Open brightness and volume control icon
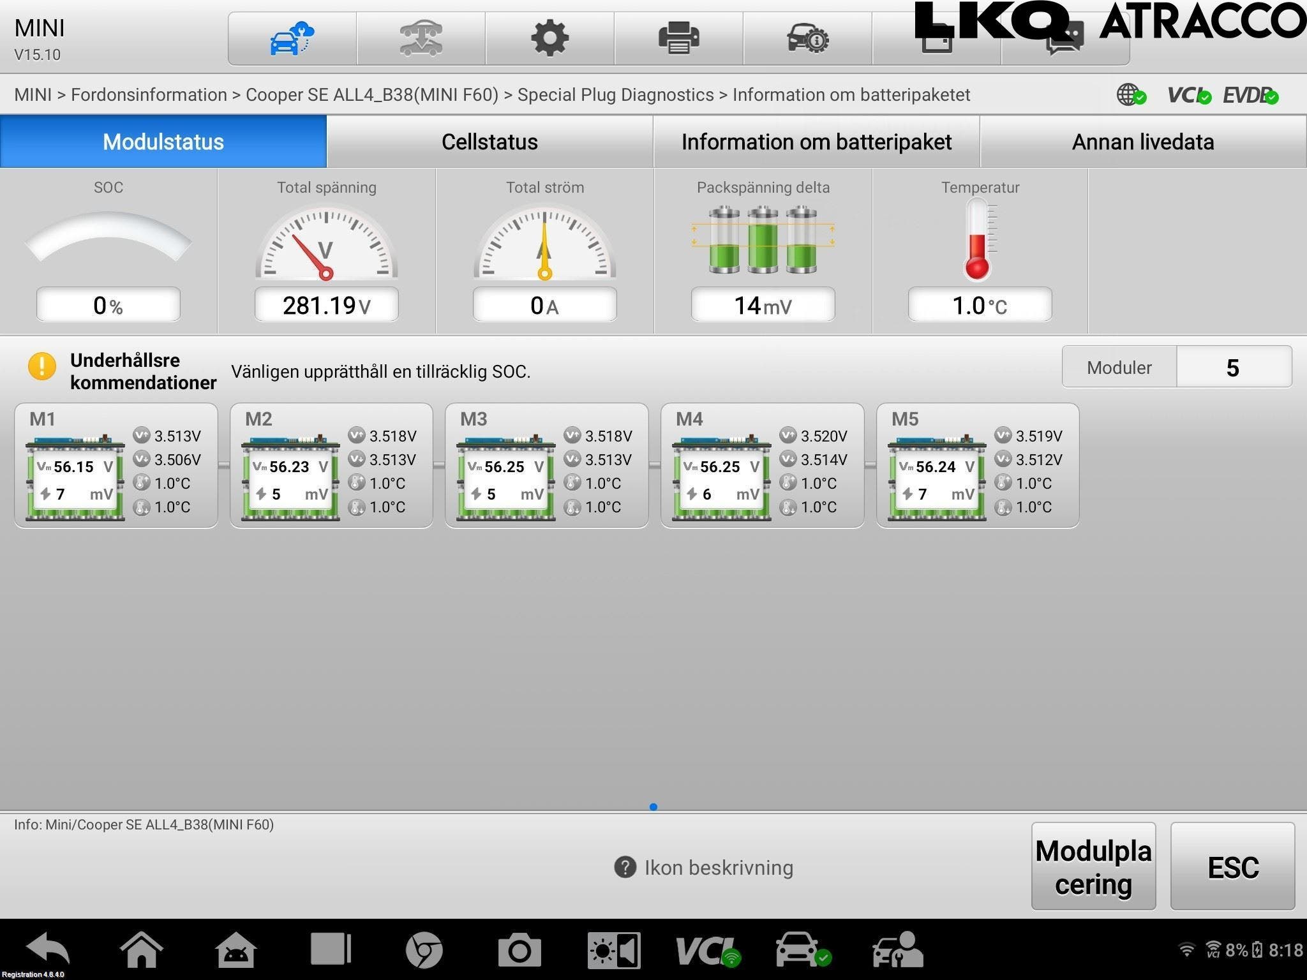This screenshot has height=980, width=1307. pos(614,950)
